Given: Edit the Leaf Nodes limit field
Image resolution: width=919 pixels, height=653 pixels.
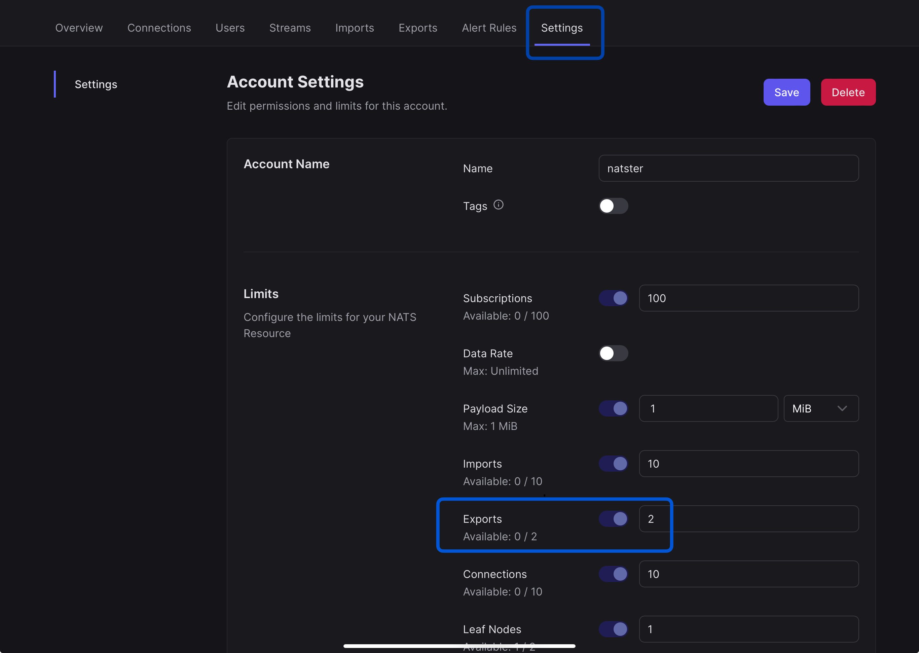Looking at the screenshot, I should coord(748,629).
